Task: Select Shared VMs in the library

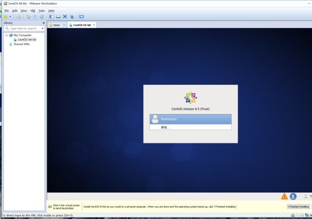Action: [21, 44]
